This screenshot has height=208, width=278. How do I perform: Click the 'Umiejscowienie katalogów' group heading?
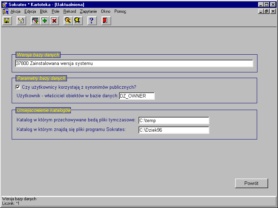44,110
